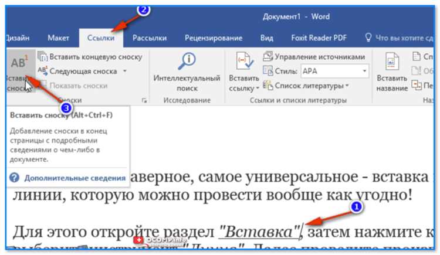Switch to the Макет tab
The height and width of the screenshot is (255, 440).
coord(58,38)
